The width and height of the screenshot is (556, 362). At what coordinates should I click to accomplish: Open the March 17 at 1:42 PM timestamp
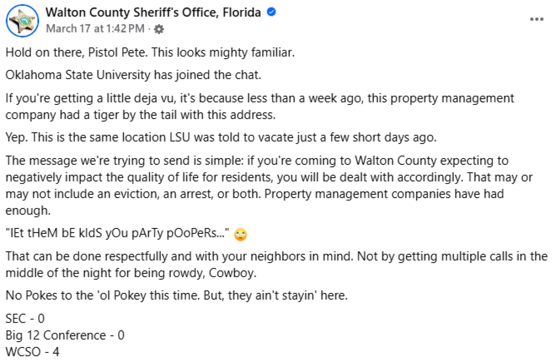[x=95, y=29]
